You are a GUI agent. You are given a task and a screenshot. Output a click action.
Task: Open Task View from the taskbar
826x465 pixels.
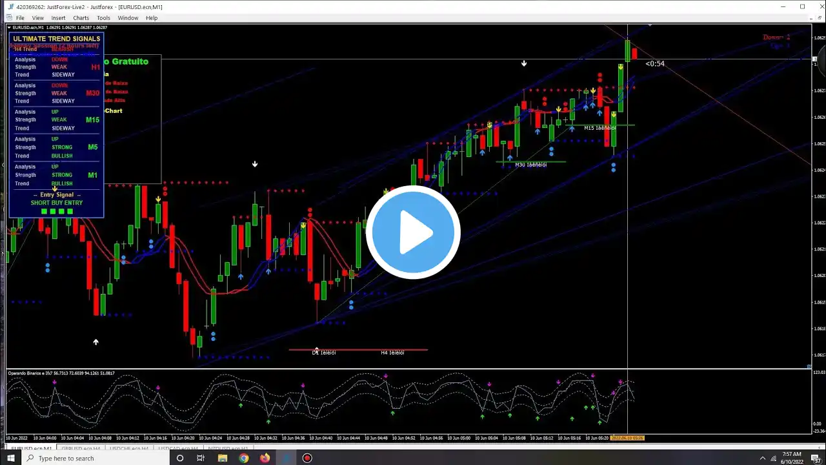pos(201,458)
